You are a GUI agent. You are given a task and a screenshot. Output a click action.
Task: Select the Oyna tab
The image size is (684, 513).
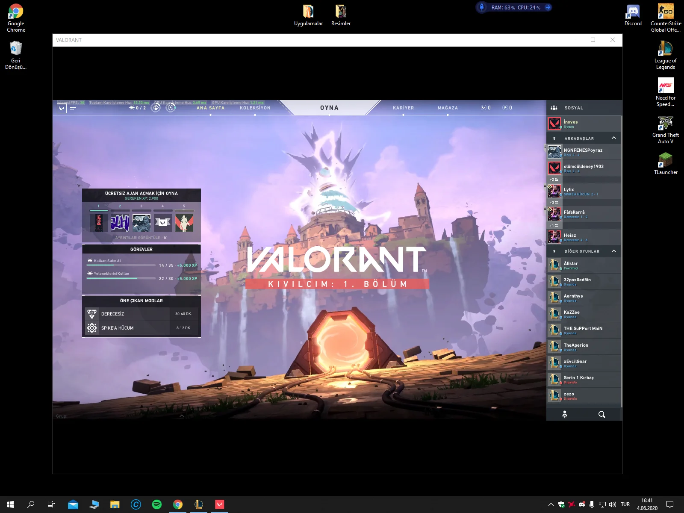[x=329, y=108]
